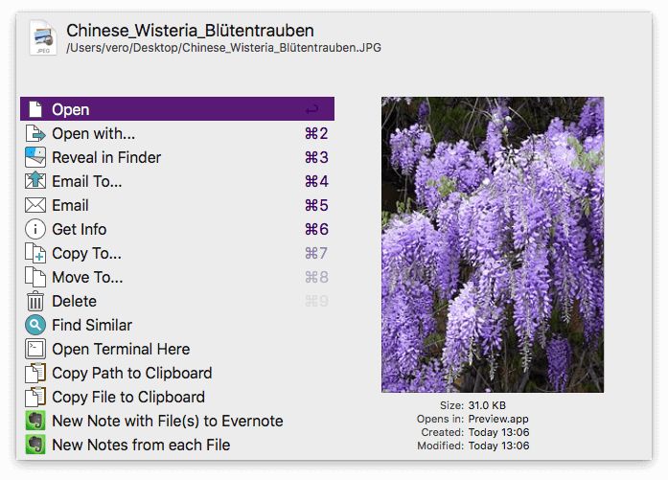This screenshot has height=480, width=668.
Task: Choose Copy To... action
Action: [86, 254]
